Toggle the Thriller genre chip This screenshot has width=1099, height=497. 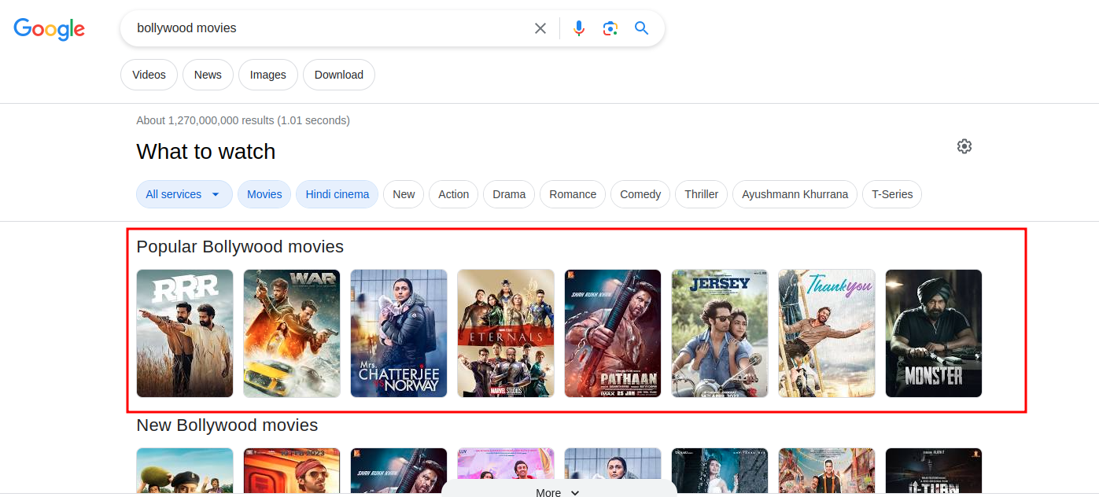702,194
